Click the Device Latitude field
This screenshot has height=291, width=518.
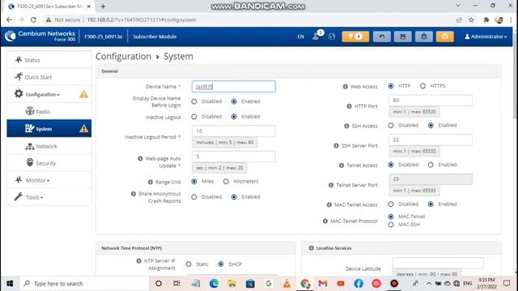point(438,263)
